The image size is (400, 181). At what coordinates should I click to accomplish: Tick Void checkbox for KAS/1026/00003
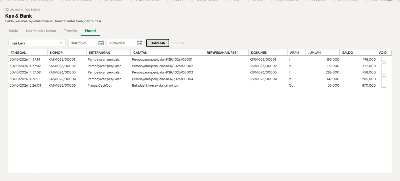click(x=384, y=72)
